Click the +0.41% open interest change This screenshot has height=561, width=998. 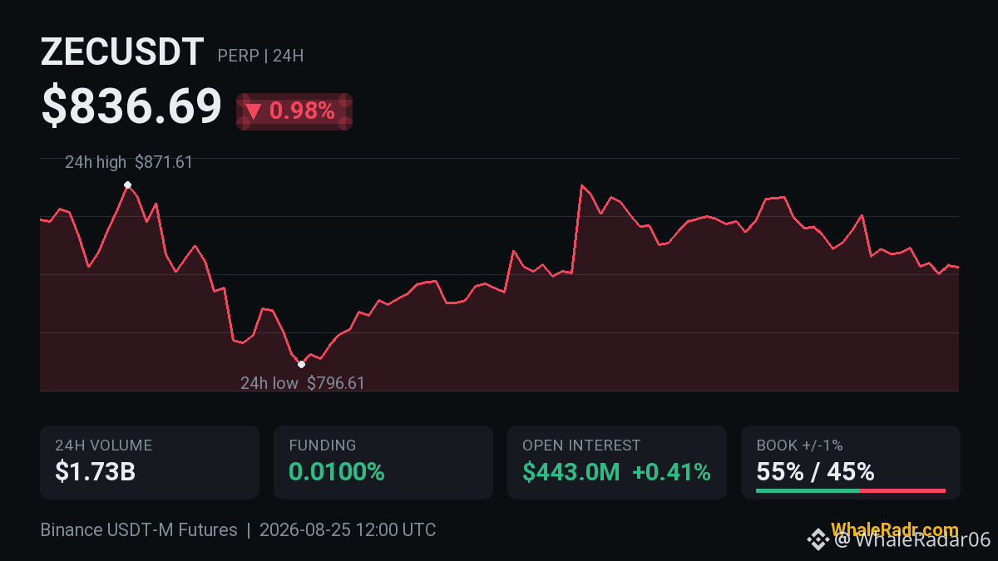tap(671, 472)
